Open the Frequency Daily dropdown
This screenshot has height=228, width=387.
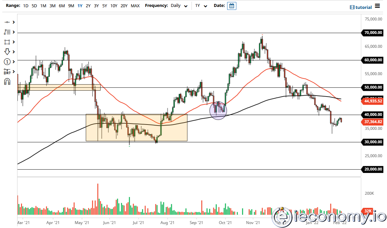click(x=179, y=6)
